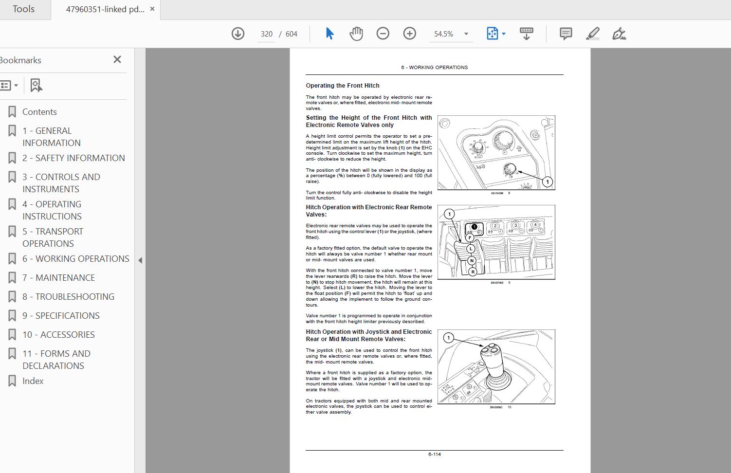This screenshot has height=473, width=731.
Task: Click the find current bookmark icon
Action: pos(36,86)
